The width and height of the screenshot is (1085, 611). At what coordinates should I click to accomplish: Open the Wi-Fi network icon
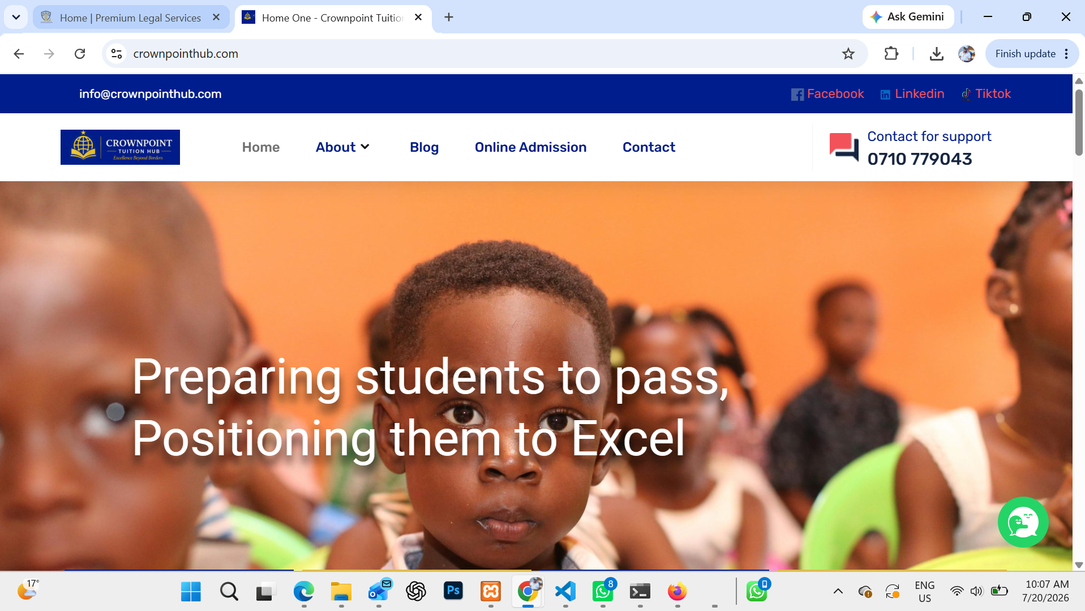point(957,592)
